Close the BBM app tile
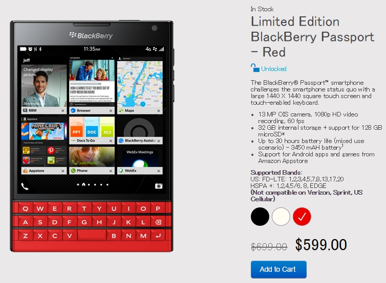 63,110
